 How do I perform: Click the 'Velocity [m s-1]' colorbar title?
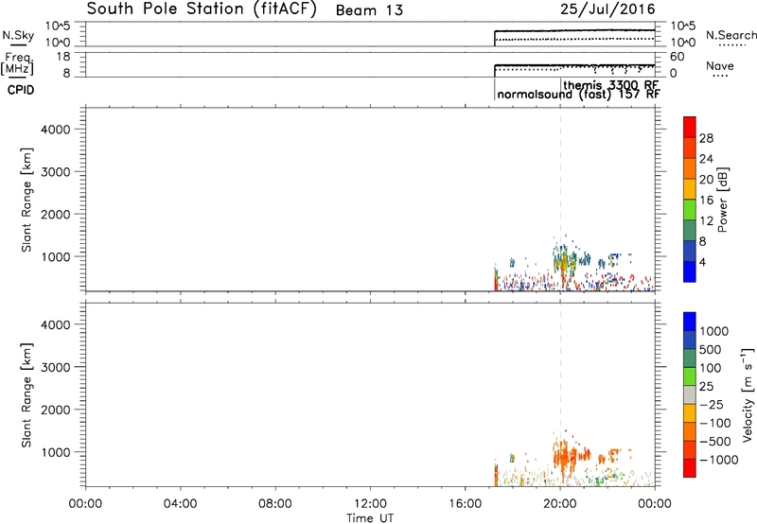[748, 394]
